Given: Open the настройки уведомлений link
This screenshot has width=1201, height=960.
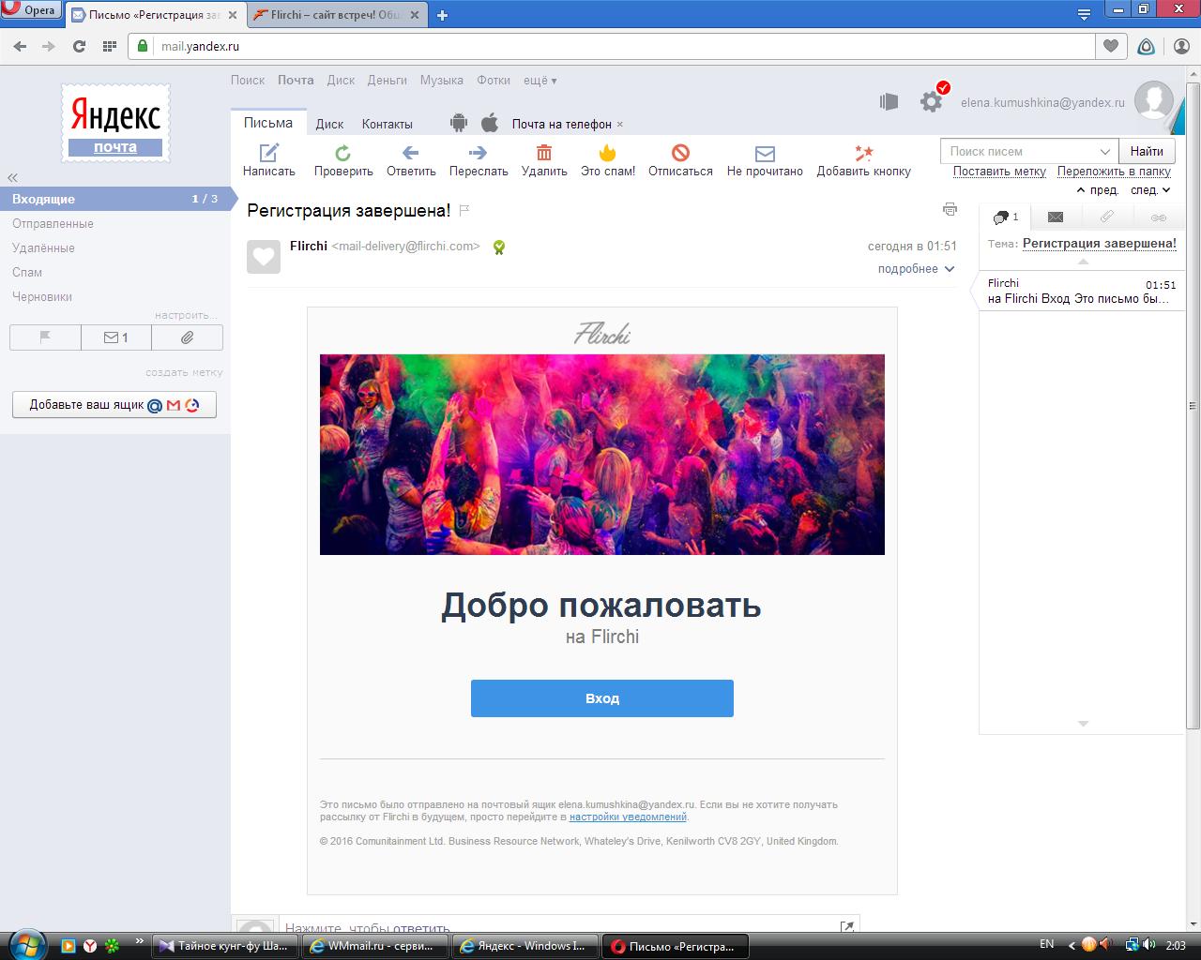Looking at the screenshot, I should point(628,817).
